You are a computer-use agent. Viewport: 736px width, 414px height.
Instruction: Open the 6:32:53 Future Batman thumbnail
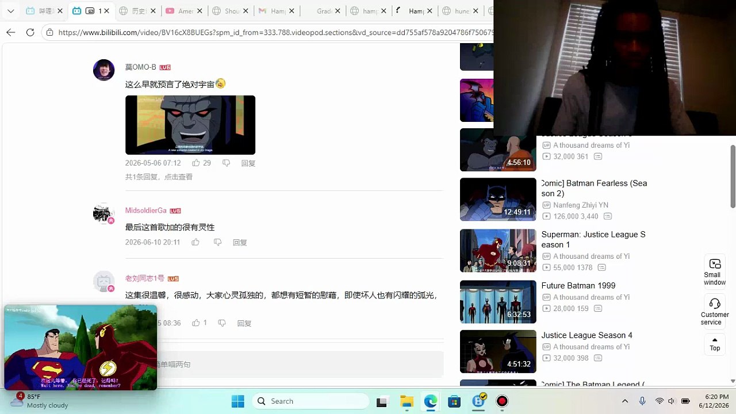click(498, 302)
